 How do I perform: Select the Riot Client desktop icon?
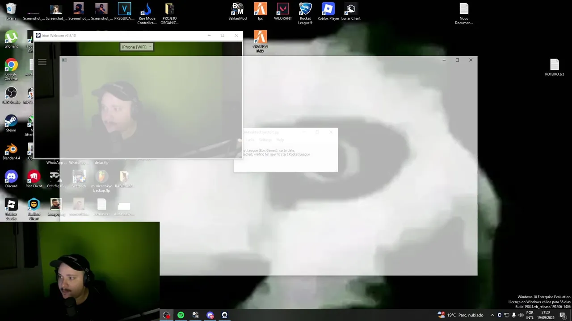click(34, 179)
